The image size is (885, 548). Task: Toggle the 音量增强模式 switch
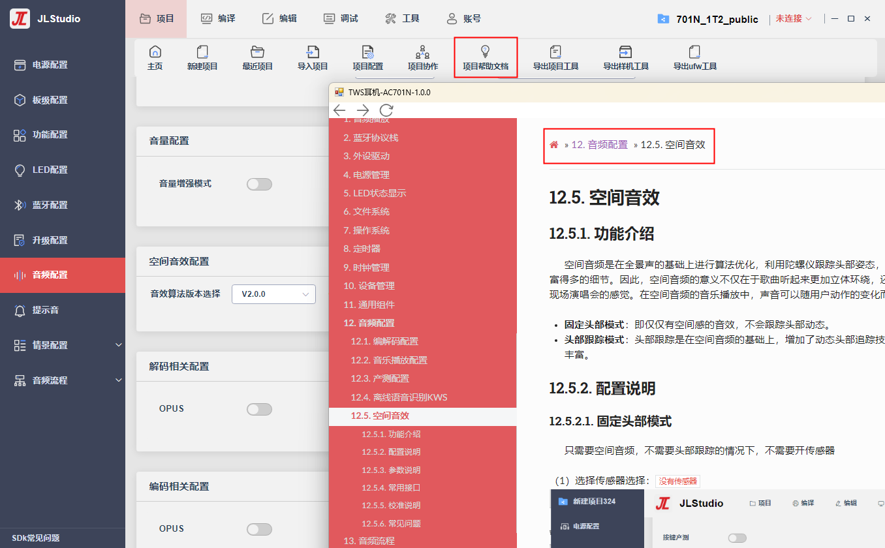[x=259, y=185]
